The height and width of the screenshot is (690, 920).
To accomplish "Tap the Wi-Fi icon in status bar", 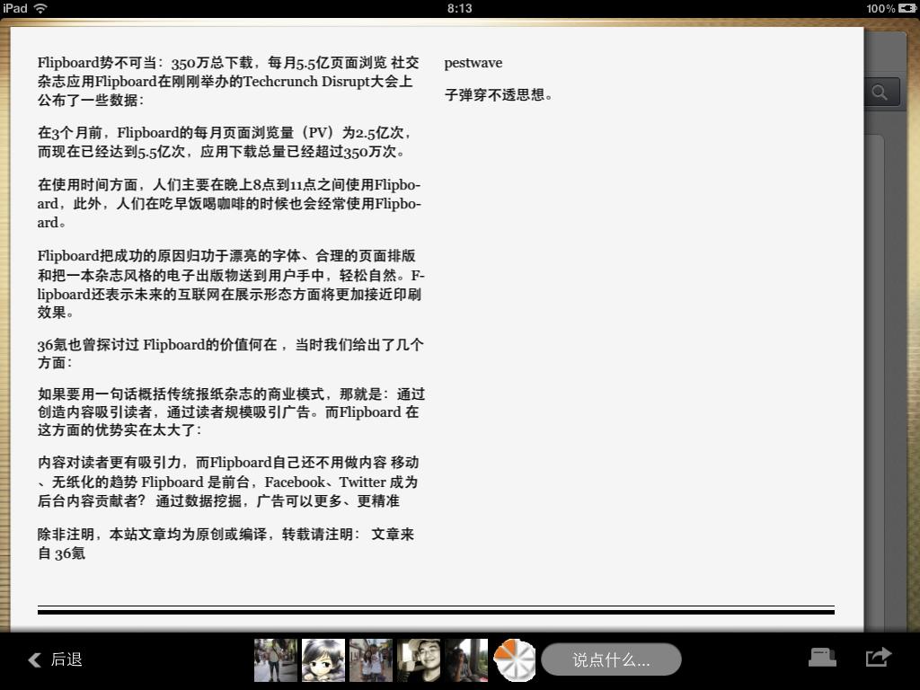I will 40,8.
